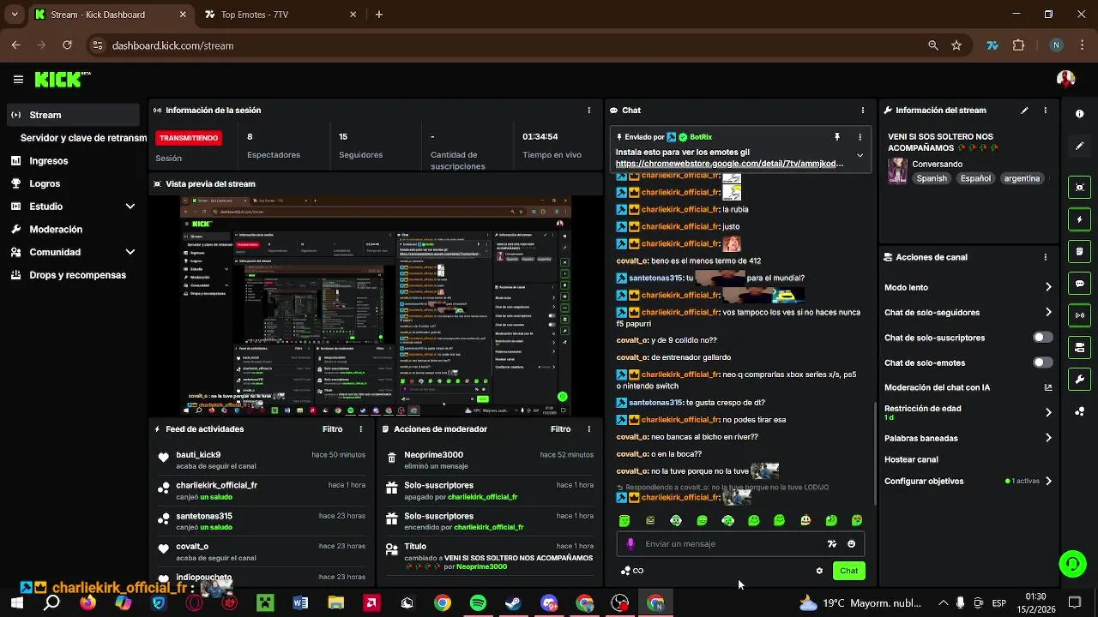
Task: Click the Español tag chip
Action: click(x=975, y=179)
